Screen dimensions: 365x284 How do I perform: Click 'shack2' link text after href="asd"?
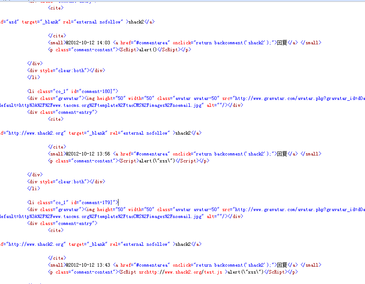136,22
